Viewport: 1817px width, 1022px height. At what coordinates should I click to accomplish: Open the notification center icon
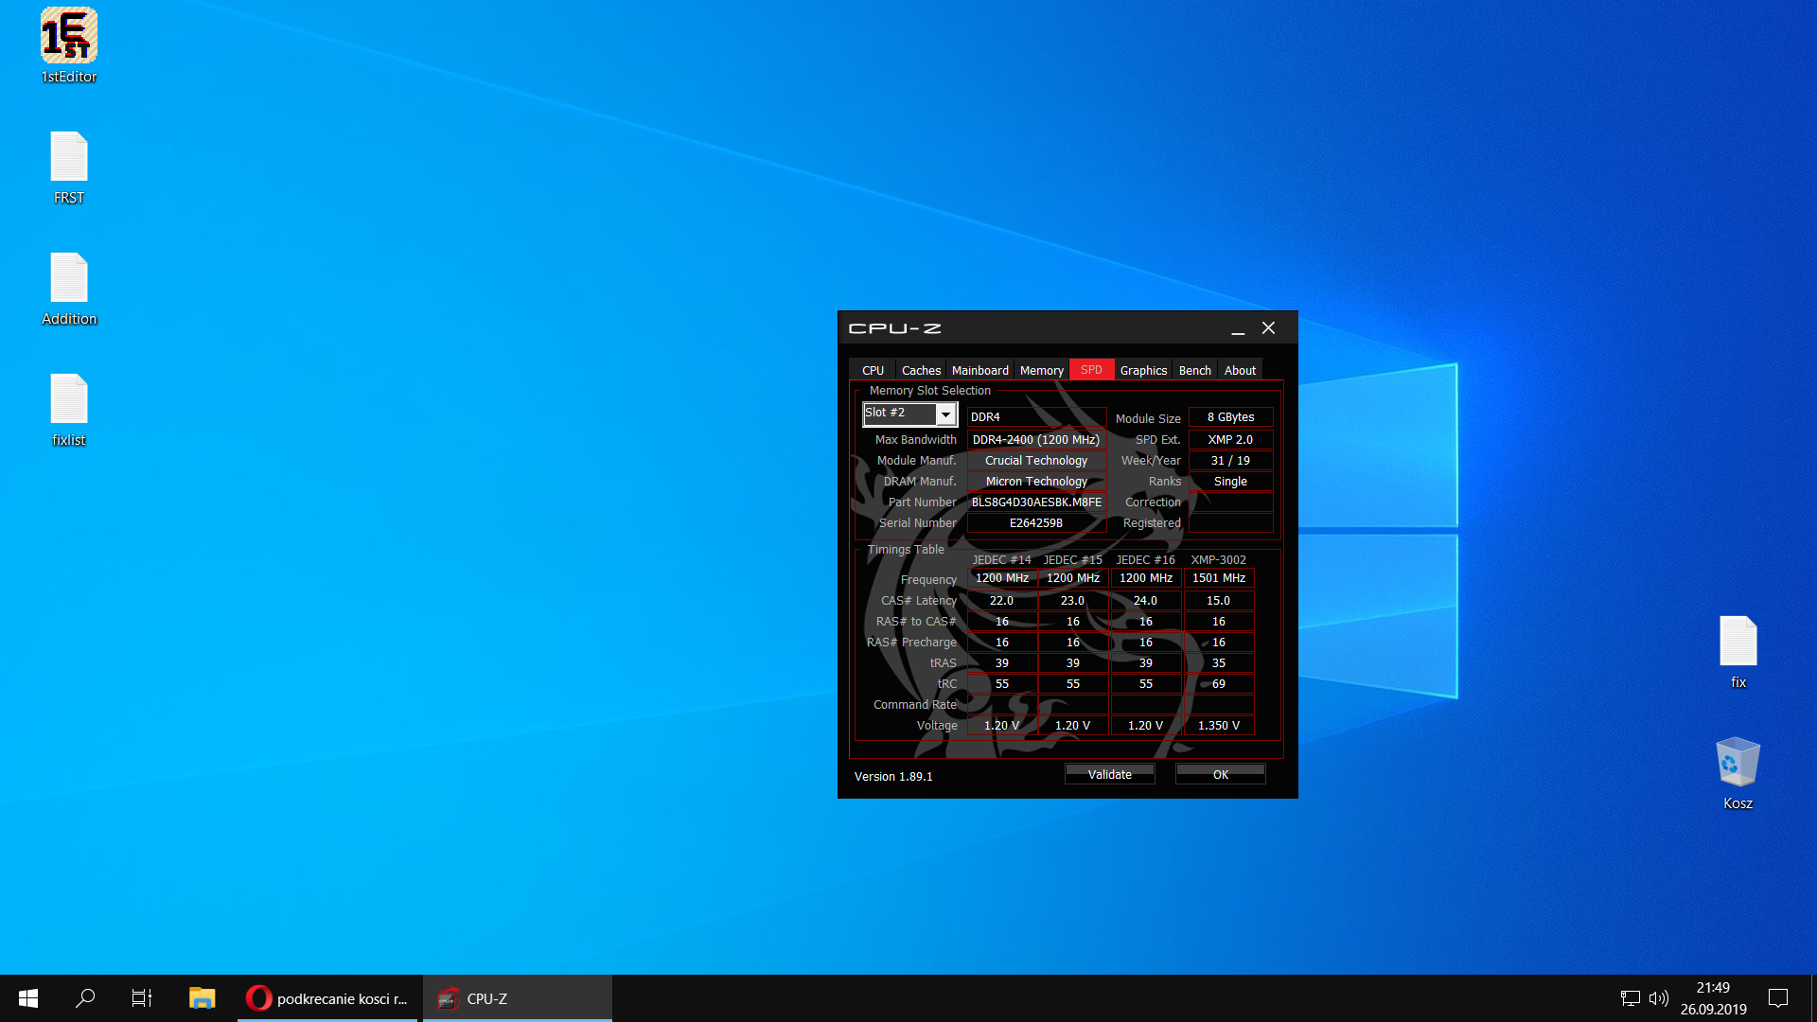(1778, 998)
